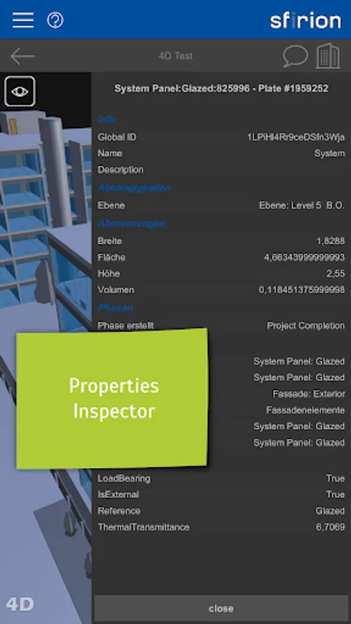
Task: Tap the green Properties Inspector note
Action: (x=112, y=399)
